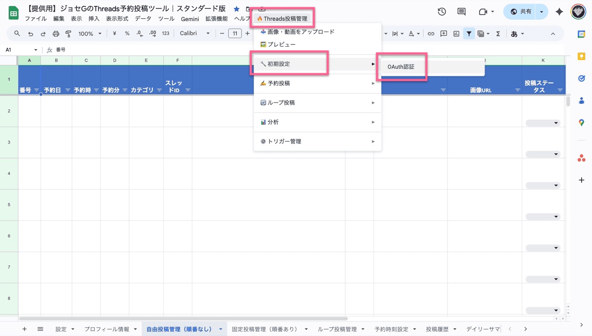Open zoom level 100% dropdown

(90, 34)
